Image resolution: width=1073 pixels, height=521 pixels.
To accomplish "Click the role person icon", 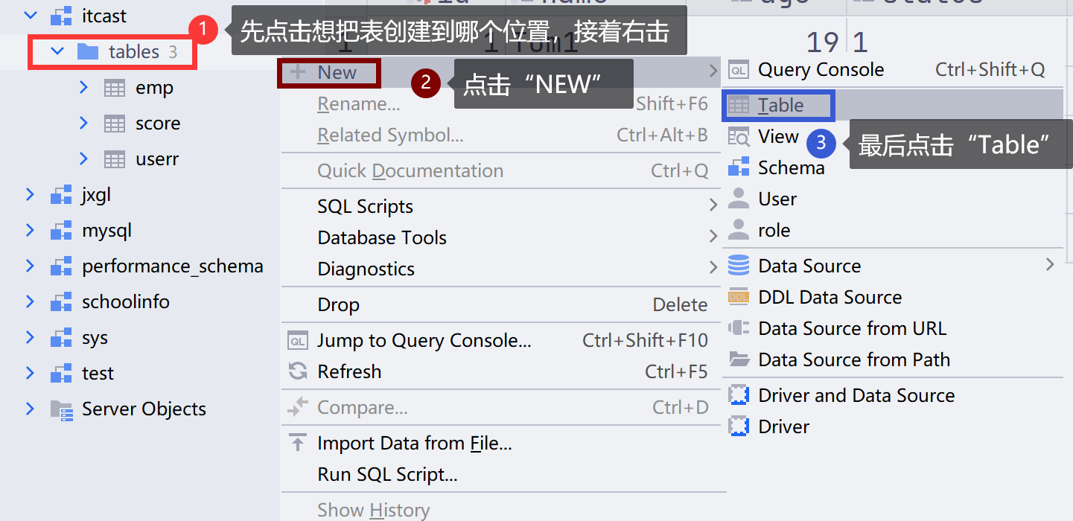I will point(739,230).
